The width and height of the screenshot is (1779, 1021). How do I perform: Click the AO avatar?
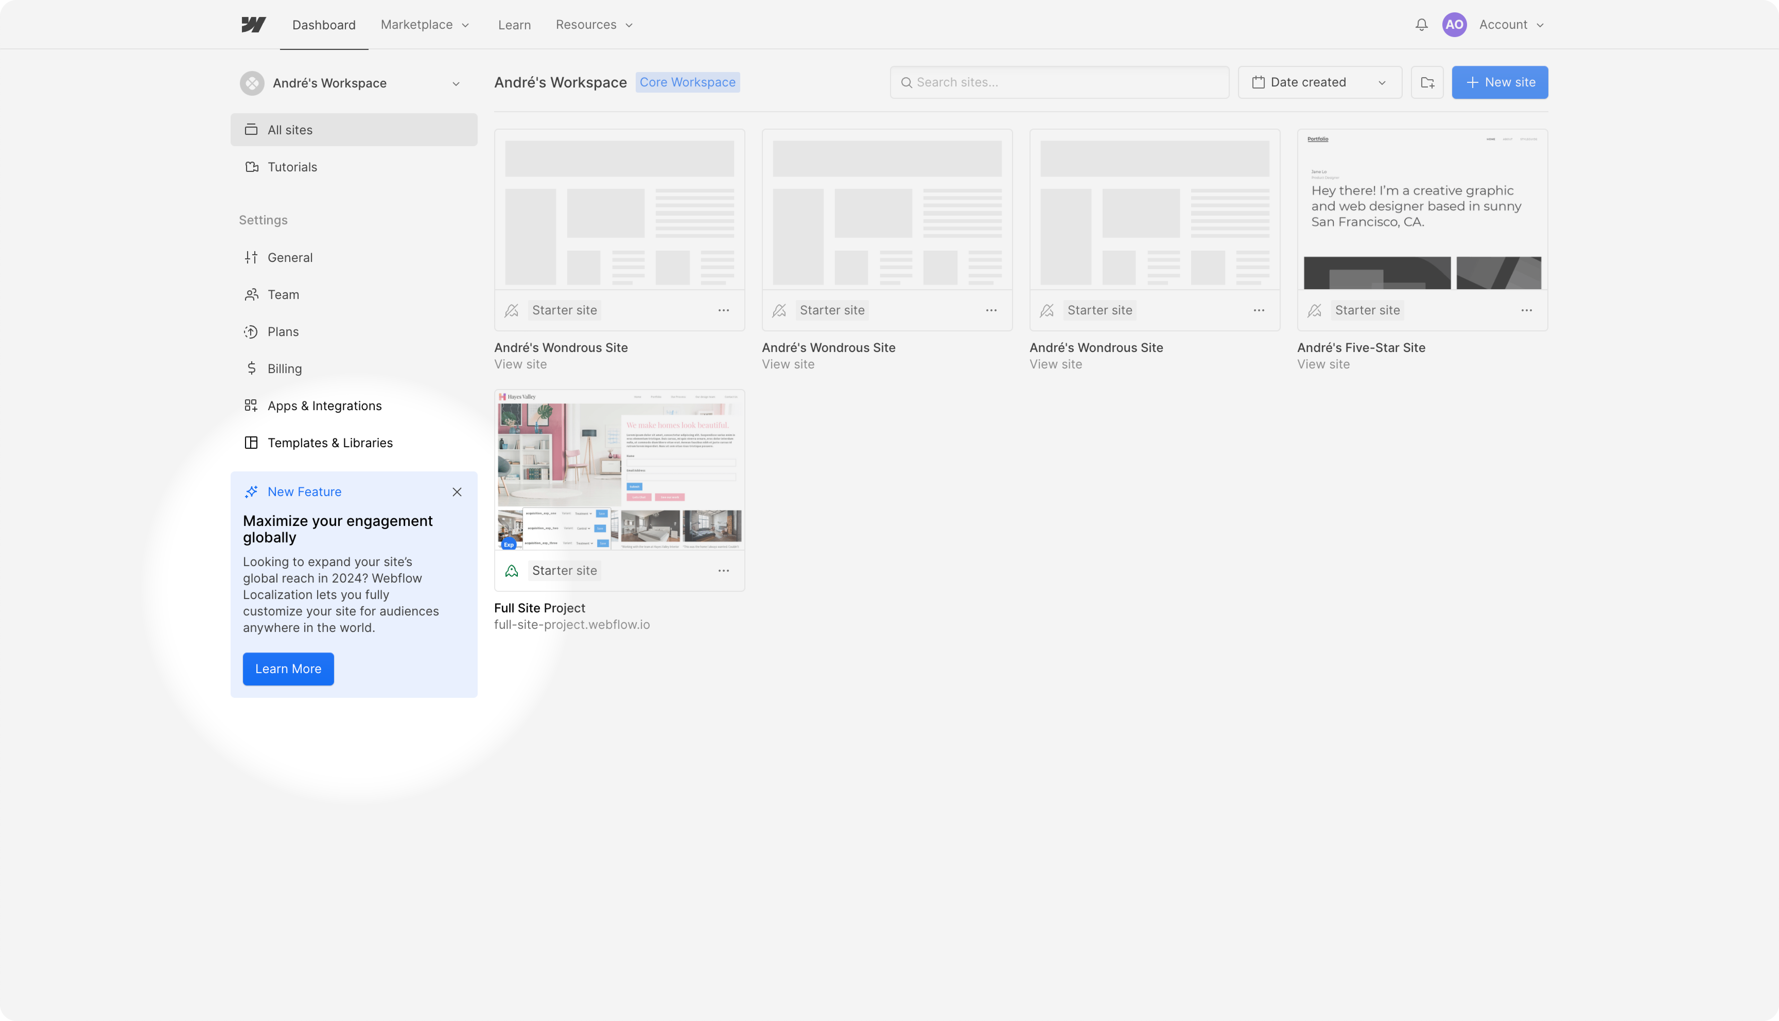click(x=1454, y=24)
